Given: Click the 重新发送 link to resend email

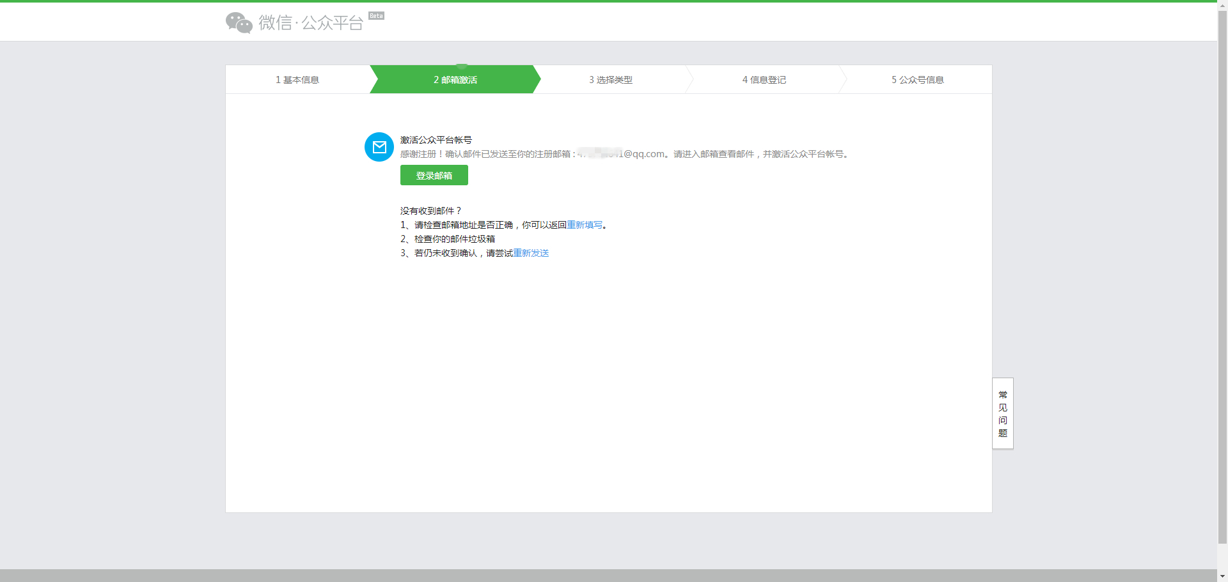Looking at the screenshot, I should 532,253.
